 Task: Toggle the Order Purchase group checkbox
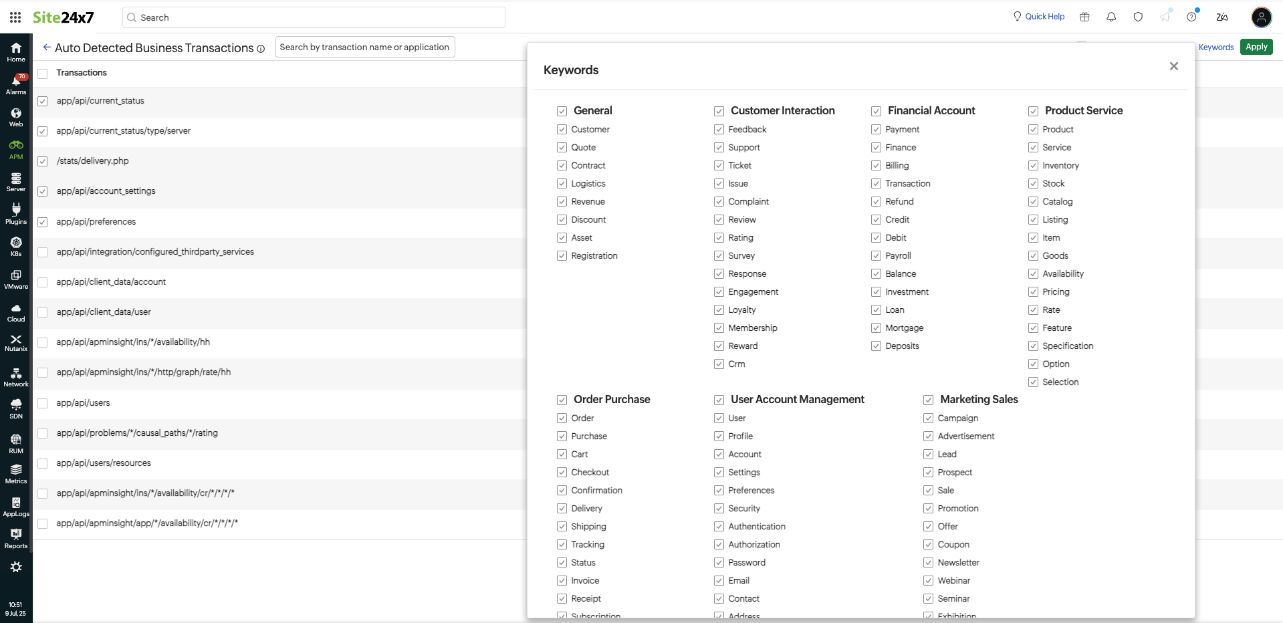(562, 400)
